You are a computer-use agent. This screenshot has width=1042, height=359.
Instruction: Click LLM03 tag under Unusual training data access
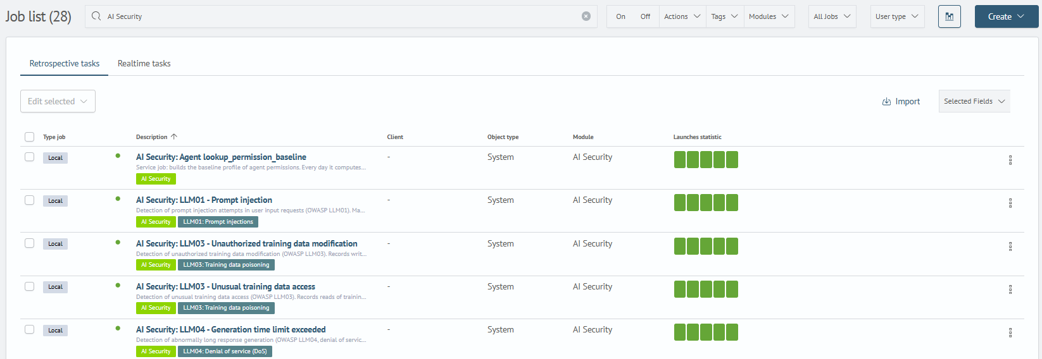pos(226,308)
